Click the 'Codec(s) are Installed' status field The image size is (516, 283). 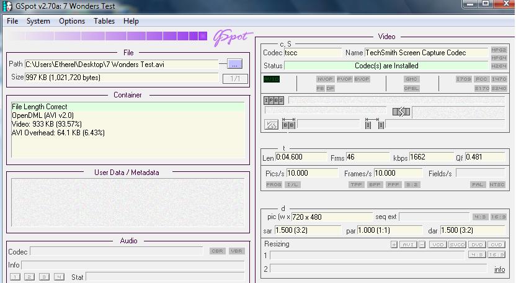point(386,66)
